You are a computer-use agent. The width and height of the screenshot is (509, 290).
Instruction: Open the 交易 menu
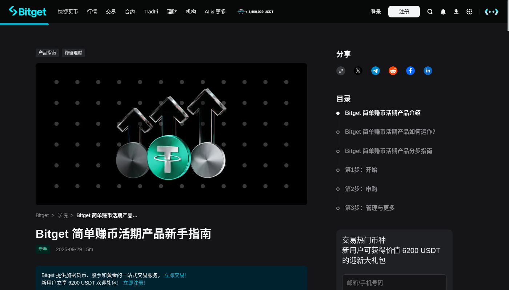point(111,12)
